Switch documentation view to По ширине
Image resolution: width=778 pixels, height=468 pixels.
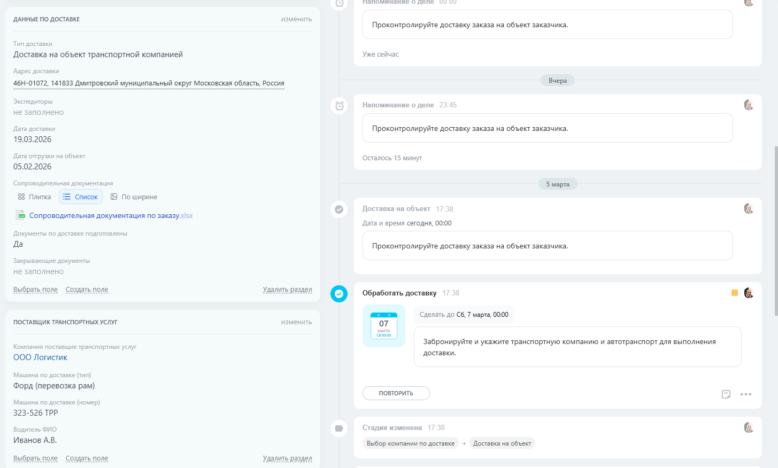pyautogui.click(x=134, y=197)
